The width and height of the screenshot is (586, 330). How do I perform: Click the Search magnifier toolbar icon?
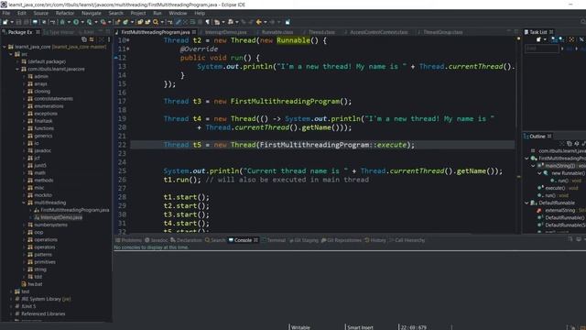156,22
